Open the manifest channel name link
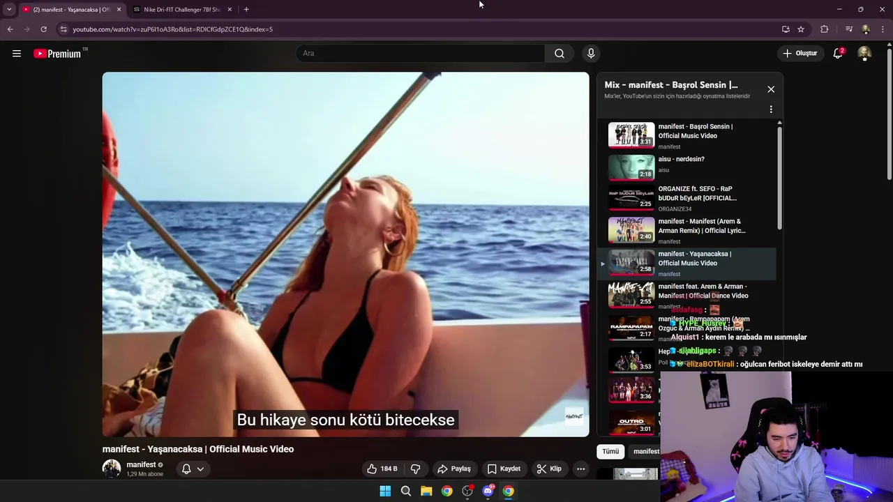 pos(141,464)
